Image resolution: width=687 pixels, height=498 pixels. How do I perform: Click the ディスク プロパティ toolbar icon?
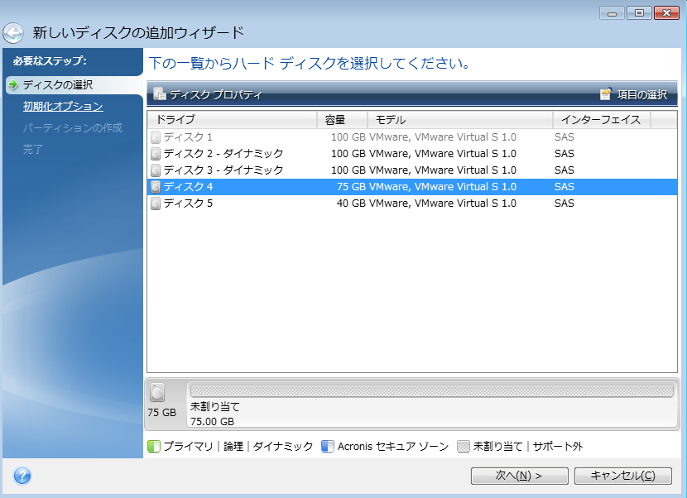[159, 94]
